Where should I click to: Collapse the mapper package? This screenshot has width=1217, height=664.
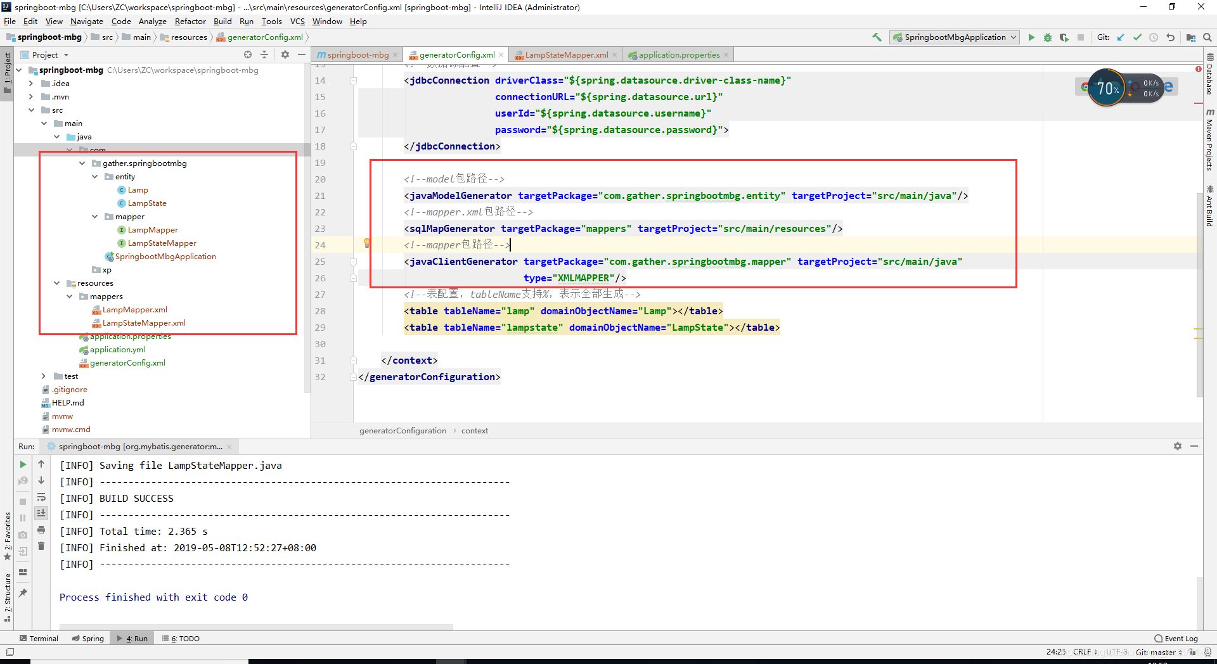pyautogui.click(x=95, y=217)
